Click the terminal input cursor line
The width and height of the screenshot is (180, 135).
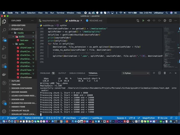[41, 114]
